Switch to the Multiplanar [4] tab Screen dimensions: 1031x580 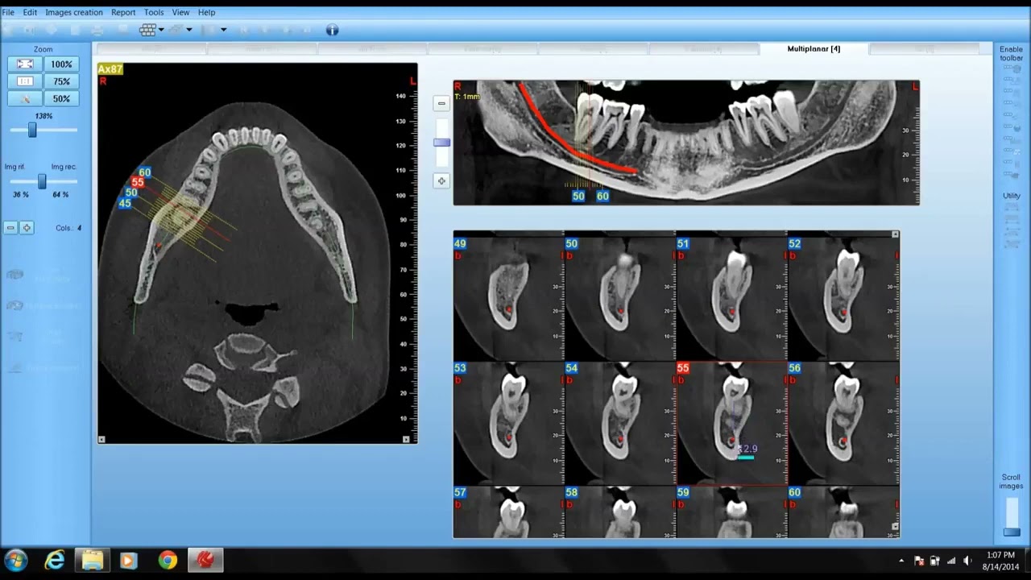[814, 49]
